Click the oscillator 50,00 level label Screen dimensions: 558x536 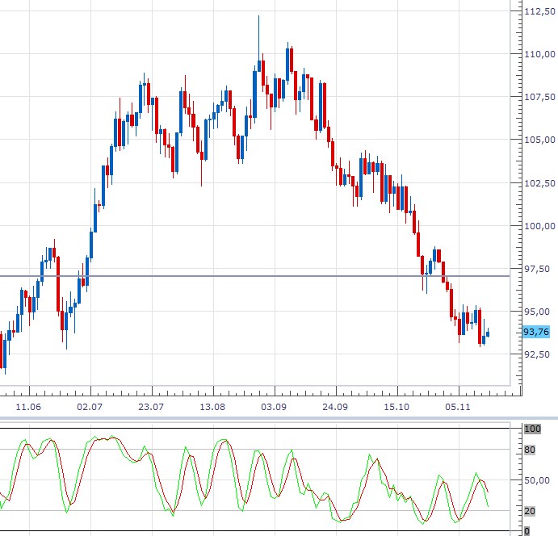pyautogui.click(x=537, y=480)
